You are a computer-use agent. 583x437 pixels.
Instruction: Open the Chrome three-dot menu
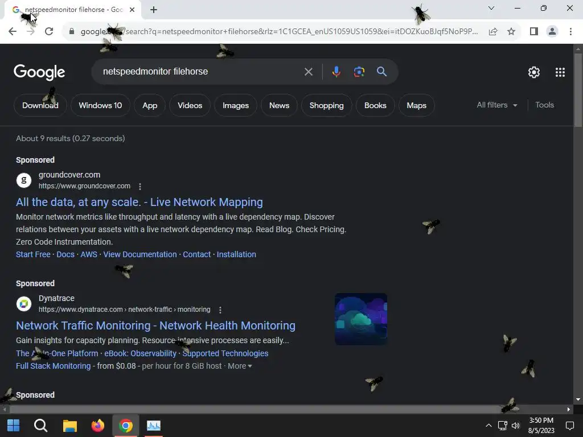(x=570, y=31)
